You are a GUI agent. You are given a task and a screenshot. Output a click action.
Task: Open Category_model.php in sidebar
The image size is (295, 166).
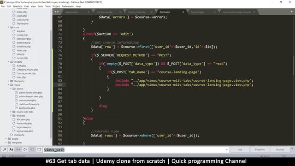pos(27,70)
